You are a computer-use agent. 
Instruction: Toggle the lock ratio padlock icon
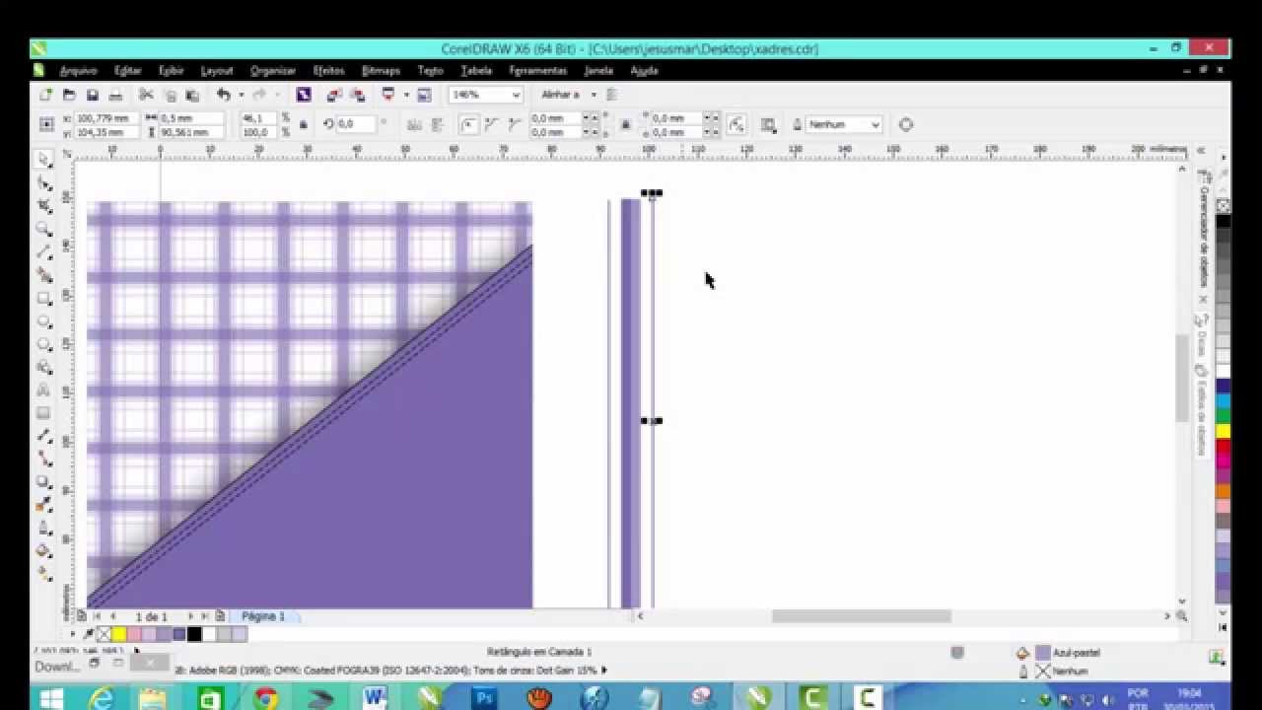(303, 124)
